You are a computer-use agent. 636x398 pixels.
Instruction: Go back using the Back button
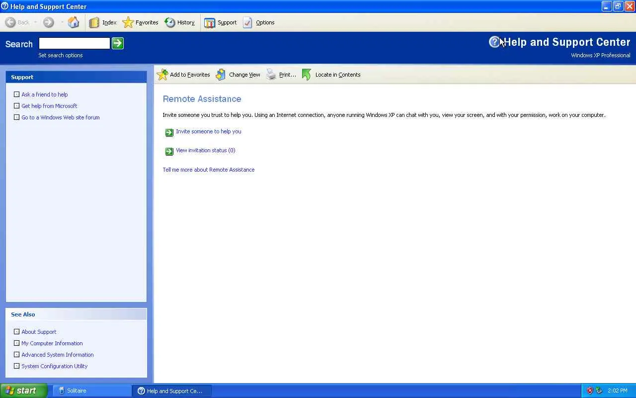click(x=17, y=22)
